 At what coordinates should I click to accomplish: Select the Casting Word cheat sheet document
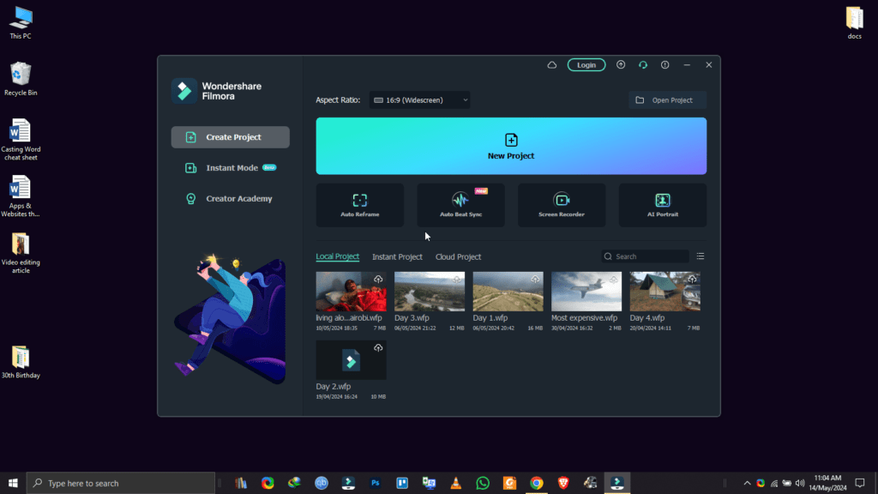(21, 140)
